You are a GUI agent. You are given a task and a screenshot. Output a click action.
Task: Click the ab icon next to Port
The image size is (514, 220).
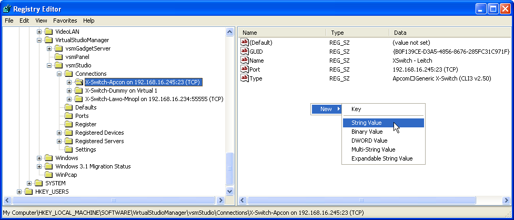pos(244,69)
